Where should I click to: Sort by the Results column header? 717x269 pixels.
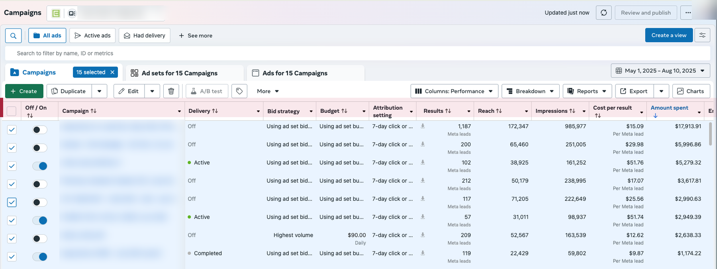(x=437, y=111)
